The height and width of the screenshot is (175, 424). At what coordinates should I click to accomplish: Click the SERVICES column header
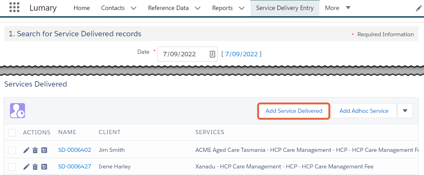[x=210, y=132]
